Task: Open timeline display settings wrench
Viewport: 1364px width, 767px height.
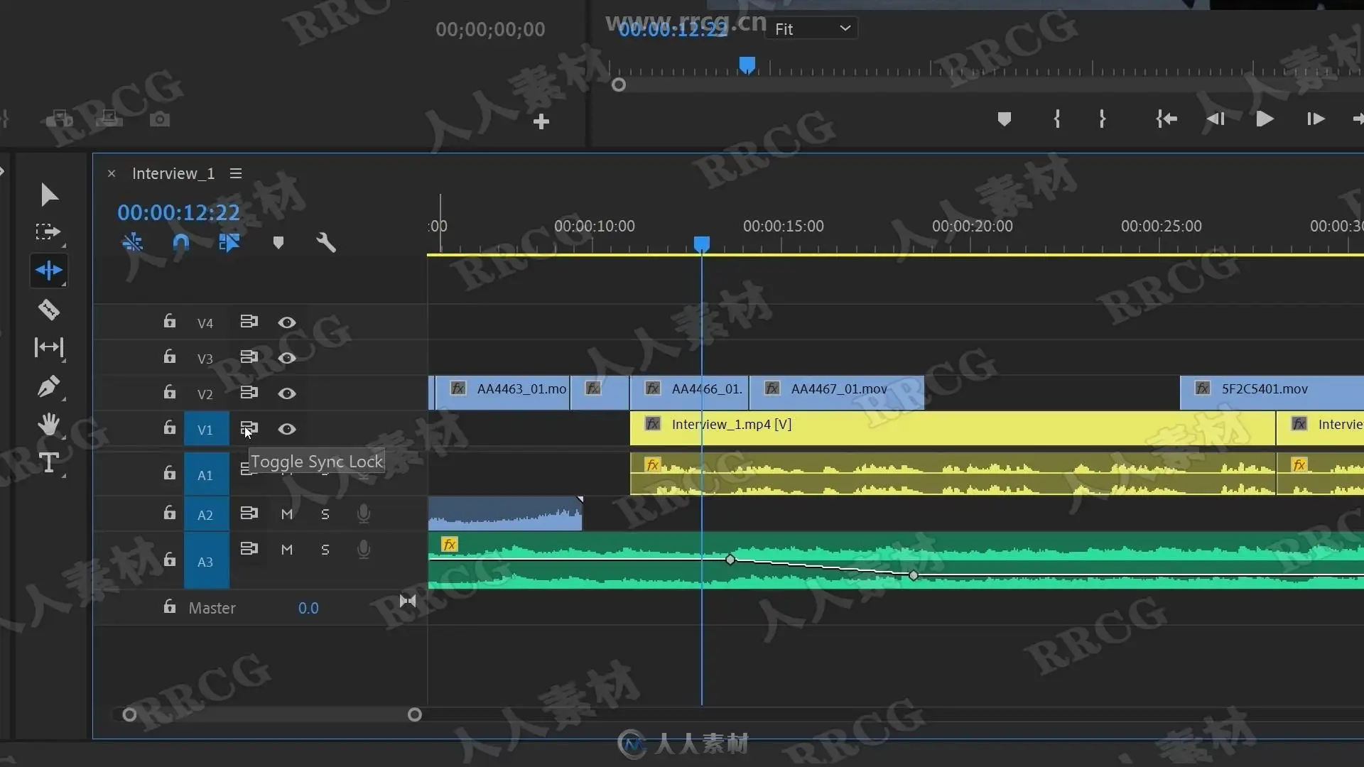Action: tap(325, 243)
